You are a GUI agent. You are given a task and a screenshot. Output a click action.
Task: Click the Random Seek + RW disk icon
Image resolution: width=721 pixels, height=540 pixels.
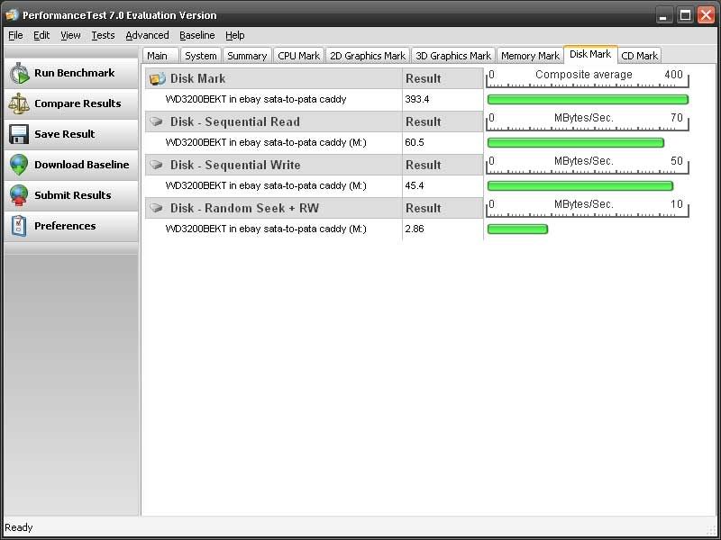[x=157, y=208]
